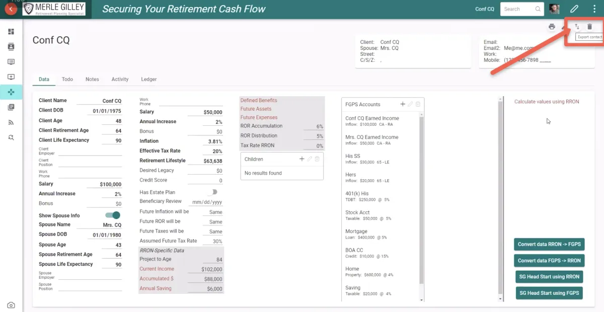Select the His SS account
The height and width of the screenshot is (312, 604).
point(380,159)
